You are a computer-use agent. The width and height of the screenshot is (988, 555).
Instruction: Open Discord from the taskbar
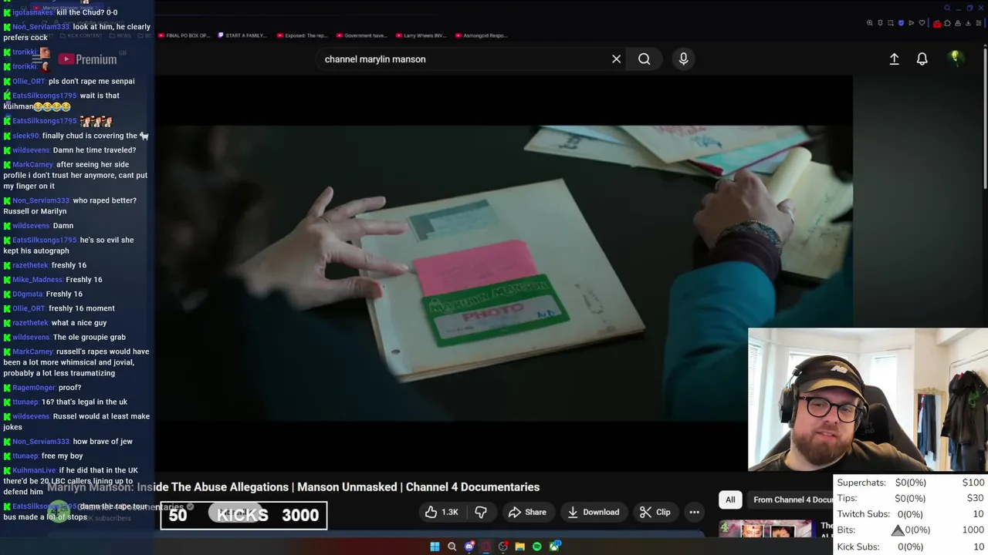point(469,547)
